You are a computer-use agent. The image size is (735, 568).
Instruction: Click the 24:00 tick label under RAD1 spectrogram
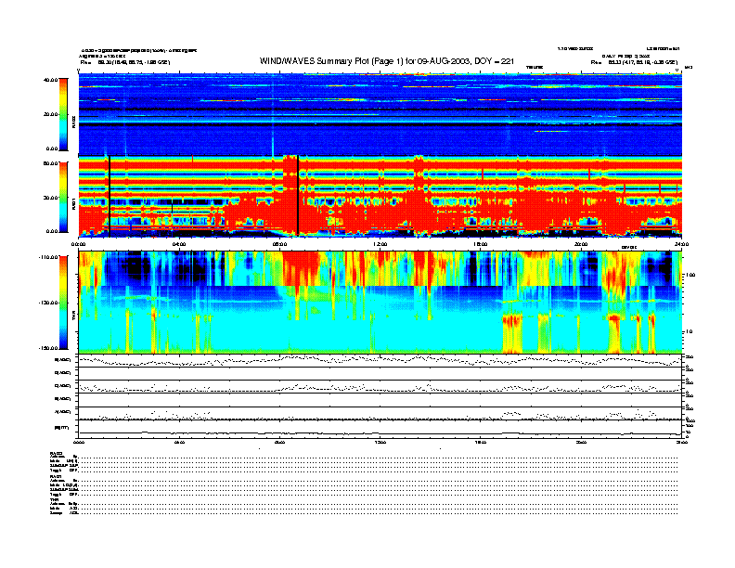coord(681,244)
